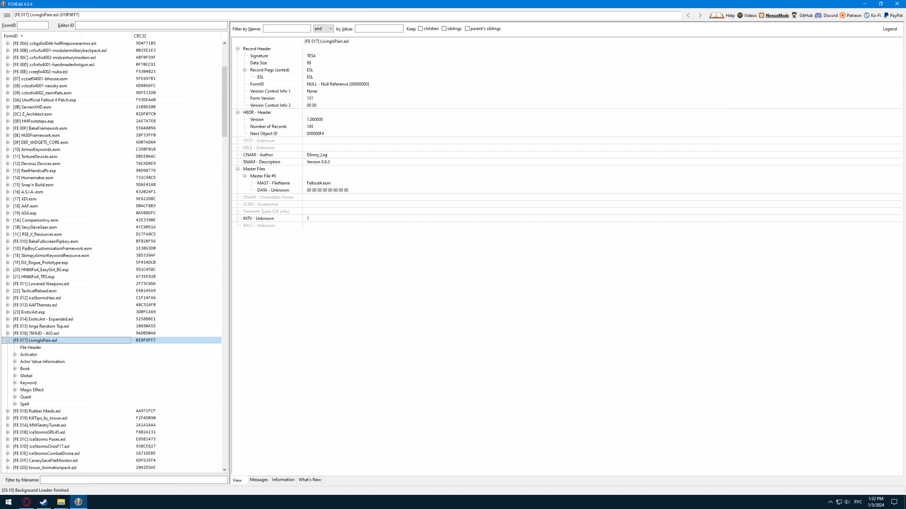
Task: Open the What's New tab
Action: 310,480
